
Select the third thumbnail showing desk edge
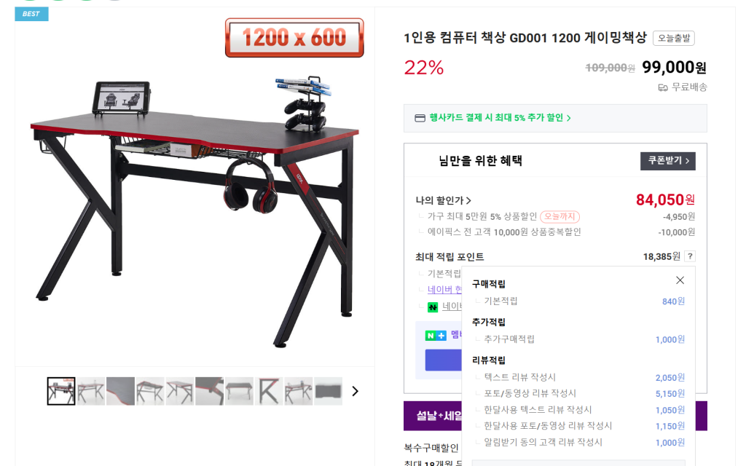click(120, 391)
